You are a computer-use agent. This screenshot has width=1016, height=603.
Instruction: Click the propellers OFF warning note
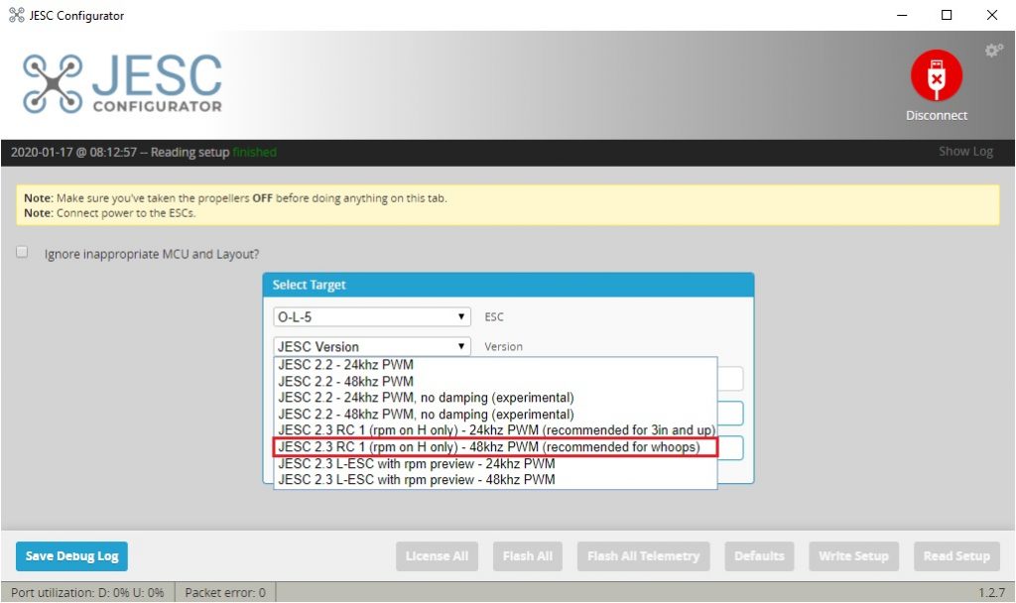click(x=235, y=198)
